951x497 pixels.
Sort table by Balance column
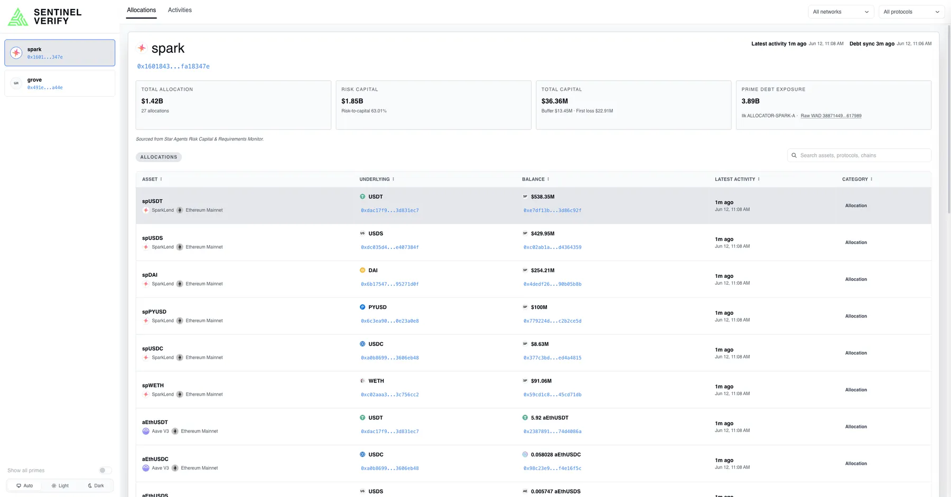536,179
